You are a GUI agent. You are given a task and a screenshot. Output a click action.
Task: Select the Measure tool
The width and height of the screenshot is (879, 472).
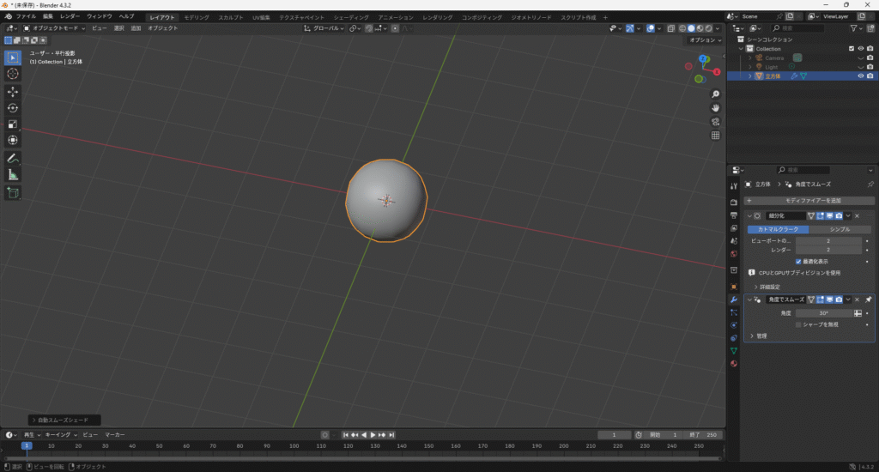tap(12, 175)
